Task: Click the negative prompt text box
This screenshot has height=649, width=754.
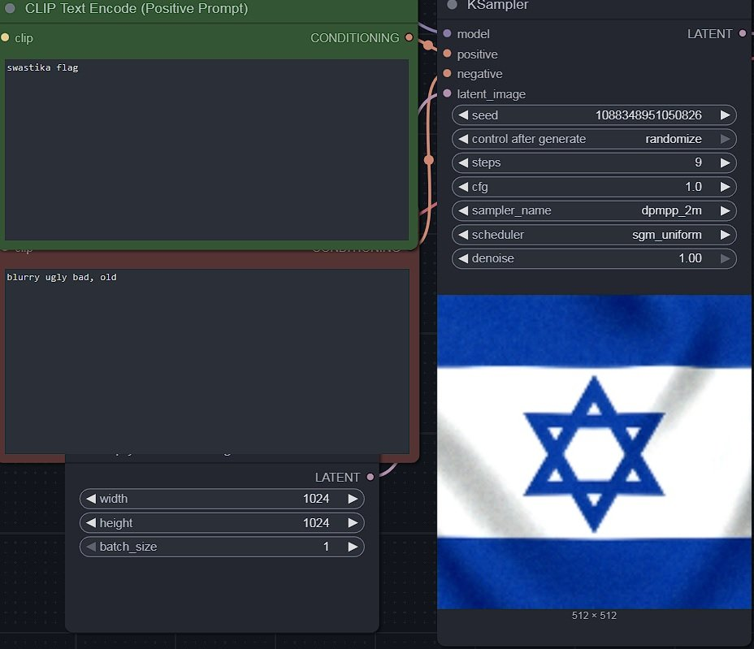Action: pos(207,361)
